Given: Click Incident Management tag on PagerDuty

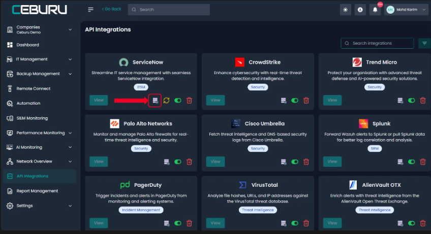Looking at the screenshot, I should pos(141,210).
